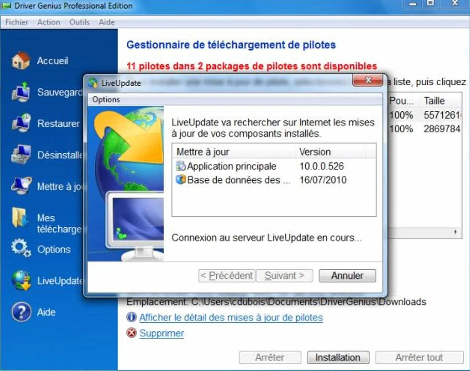Select the Aide label in the sidebar

(46, 312)
